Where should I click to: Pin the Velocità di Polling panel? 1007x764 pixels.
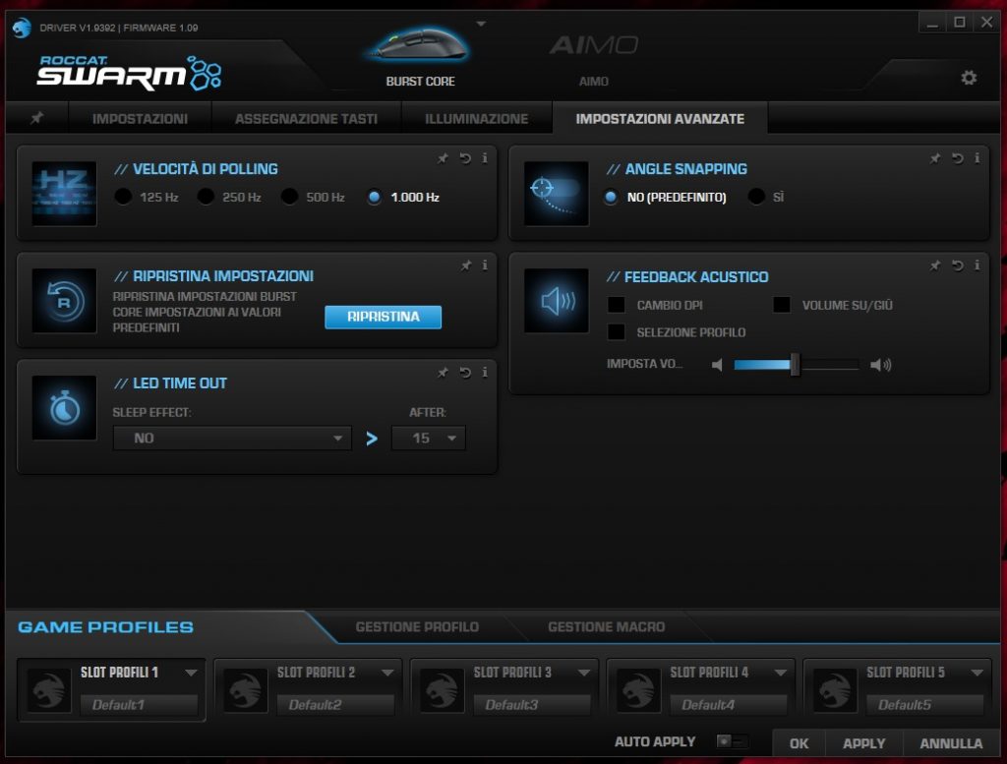pos(443,158)
